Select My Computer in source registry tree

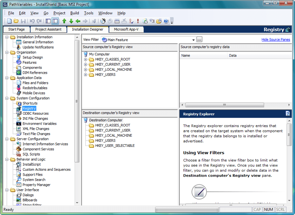[99, 54]
